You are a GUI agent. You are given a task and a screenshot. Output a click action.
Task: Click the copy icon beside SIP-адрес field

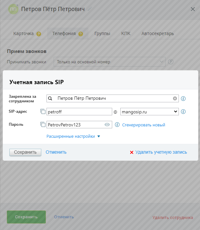point(43,112)
